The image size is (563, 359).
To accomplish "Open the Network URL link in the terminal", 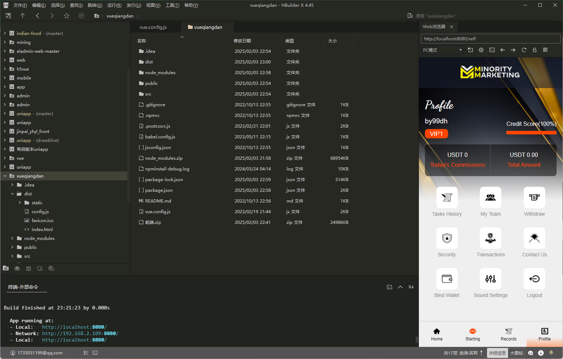I will (x=80, y=333).
